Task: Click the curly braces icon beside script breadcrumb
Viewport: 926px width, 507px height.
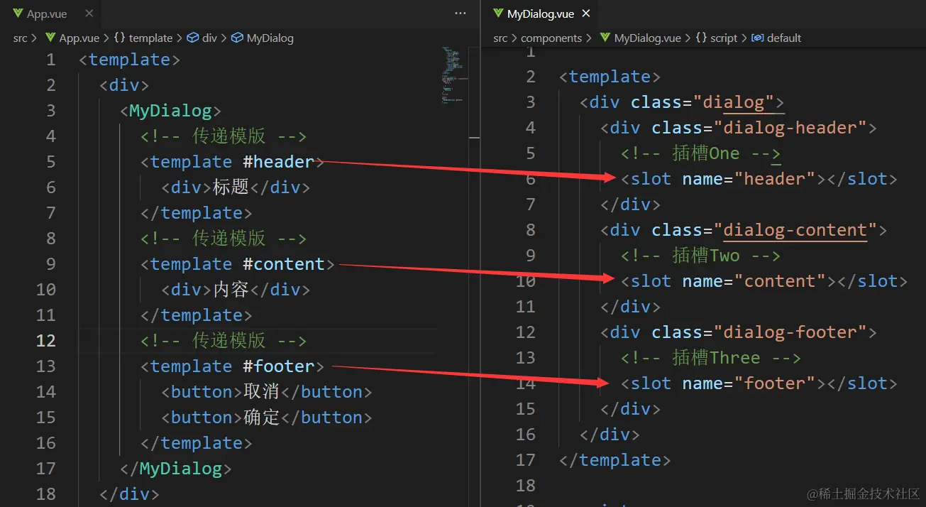Action: coord(701,38)
